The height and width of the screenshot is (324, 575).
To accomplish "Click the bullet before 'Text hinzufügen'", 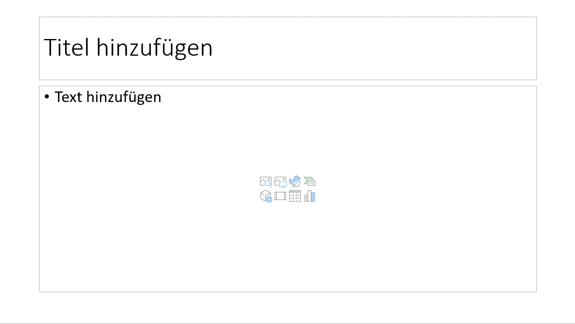I will coord(47,97).
